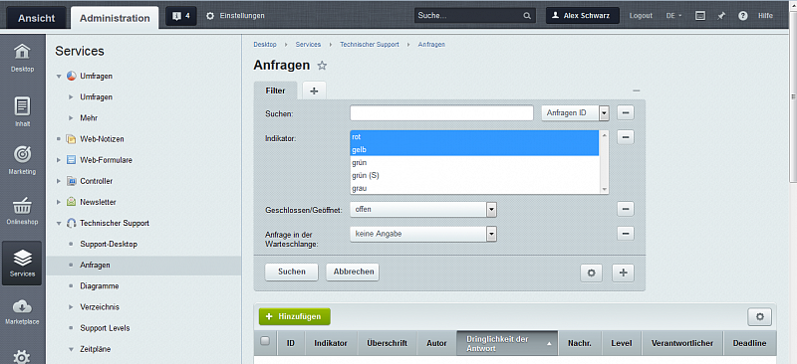The image size is (797, 364).
Task: Open the Geschlossen/Geöffnet dropdown
Action: coord(422,209)
